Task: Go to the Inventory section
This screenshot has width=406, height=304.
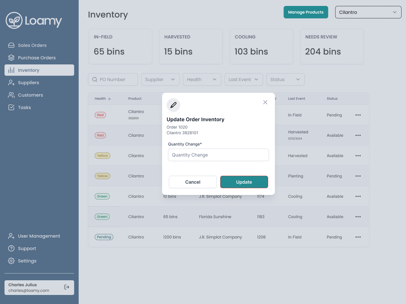Action: pyautogui.click(x=39, y=70)
